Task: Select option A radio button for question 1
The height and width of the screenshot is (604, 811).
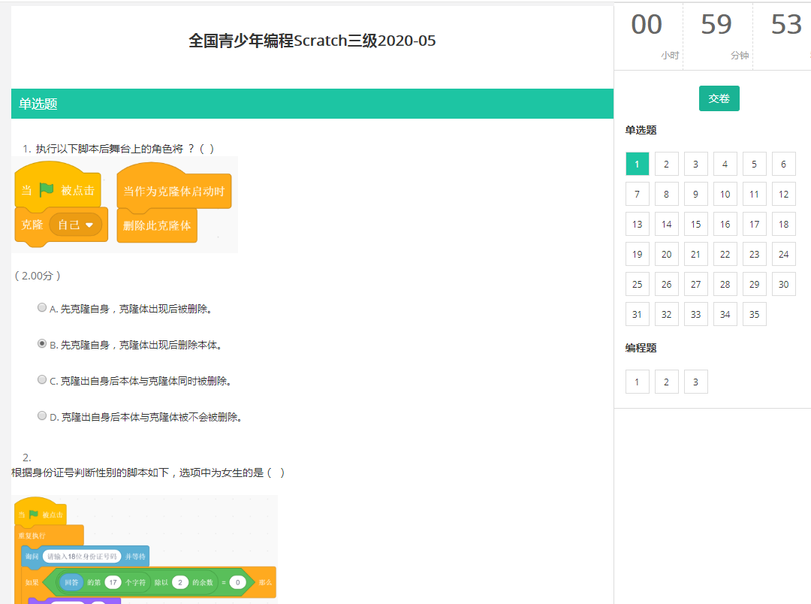Action: tap(42, 307)
